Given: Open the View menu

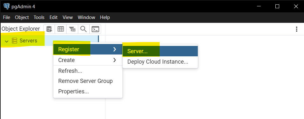Looking at the screenshot, I should (x=68, y=17).
